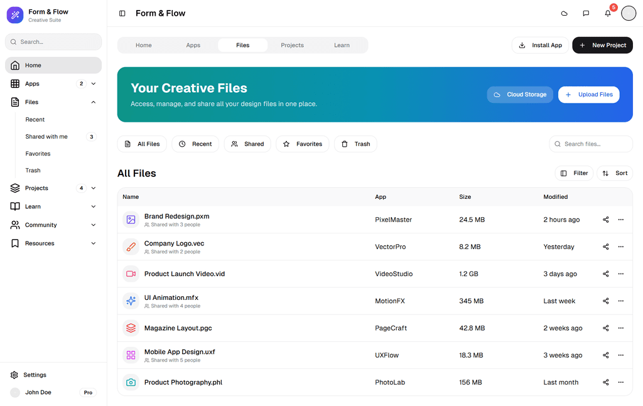Select the Favorites filter tab
The width and height of the screenshot is (643, 406).
(302, 144)
